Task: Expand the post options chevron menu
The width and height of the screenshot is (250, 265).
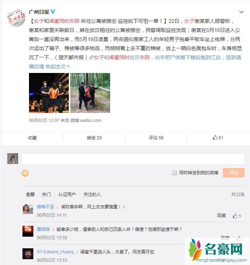Action: coord(241,12)
